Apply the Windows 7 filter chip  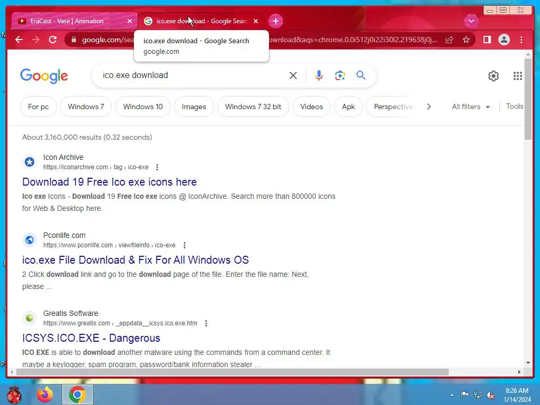tap(86, 107)
